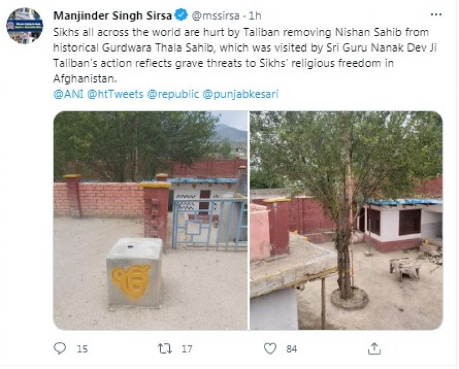Click the reply speech bubble icon
This screenshot has width=459, height=369.
(60, 348)
